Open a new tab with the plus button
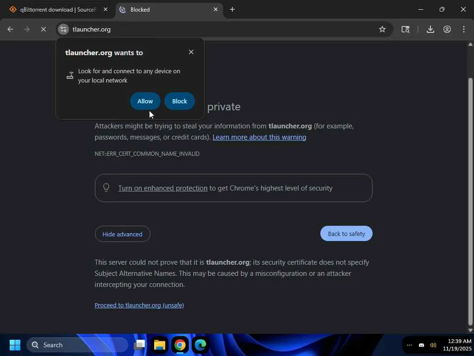This screenshot has height=356, width=474. 232,10
